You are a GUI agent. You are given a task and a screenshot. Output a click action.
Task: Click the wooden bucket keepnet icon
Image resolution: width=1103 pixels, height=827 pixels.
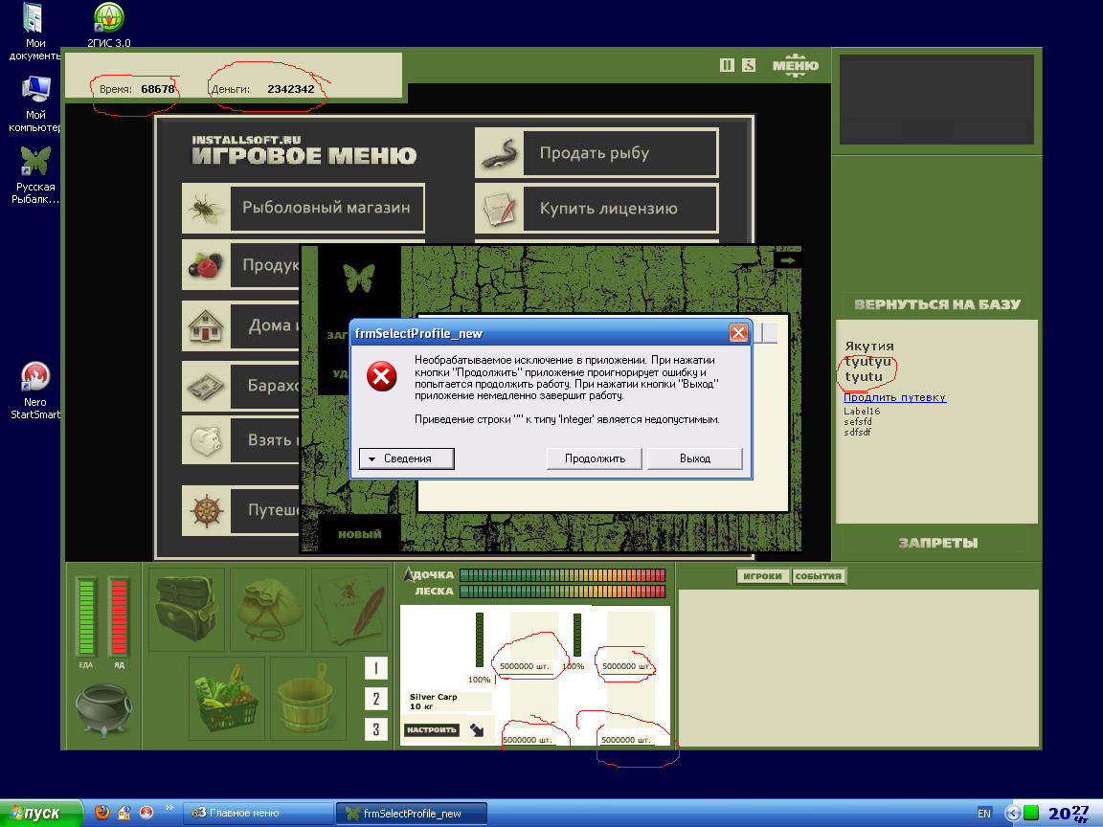308,699
